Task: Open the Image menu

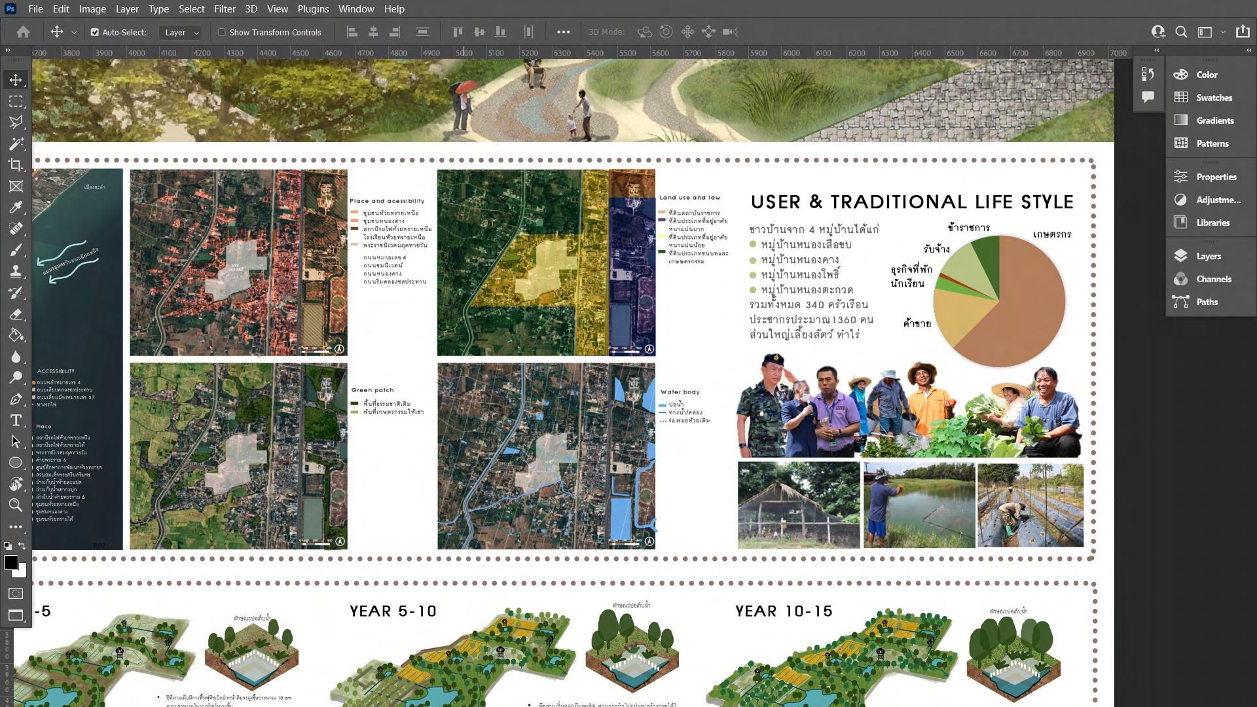Action: (92, 9)
